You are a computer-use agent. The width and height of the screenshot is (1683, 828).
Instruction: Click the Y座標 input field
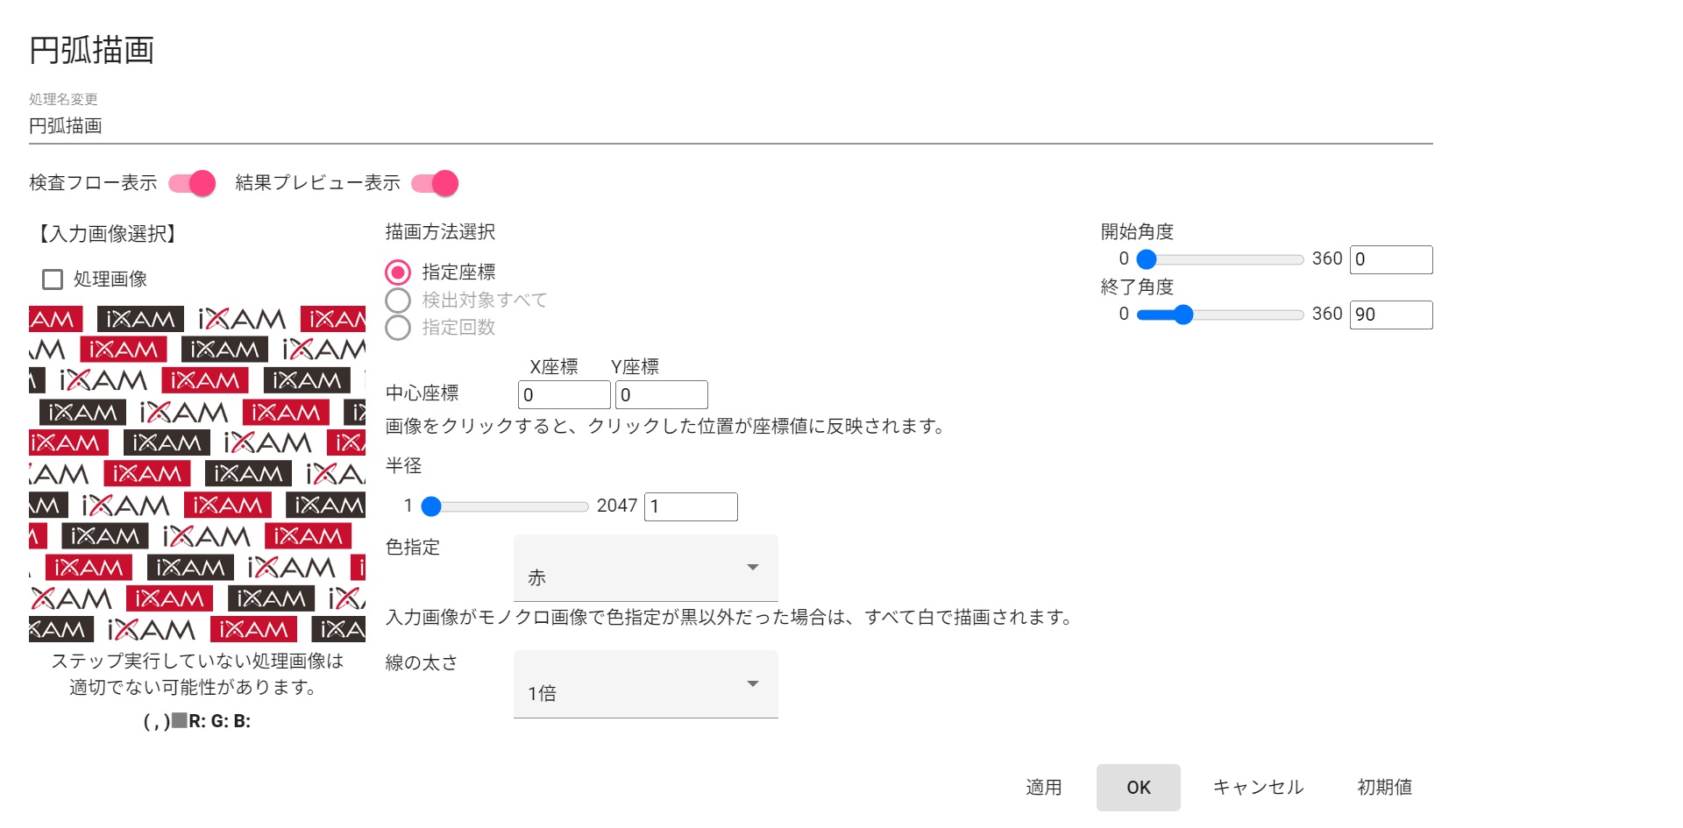[661, 395]
